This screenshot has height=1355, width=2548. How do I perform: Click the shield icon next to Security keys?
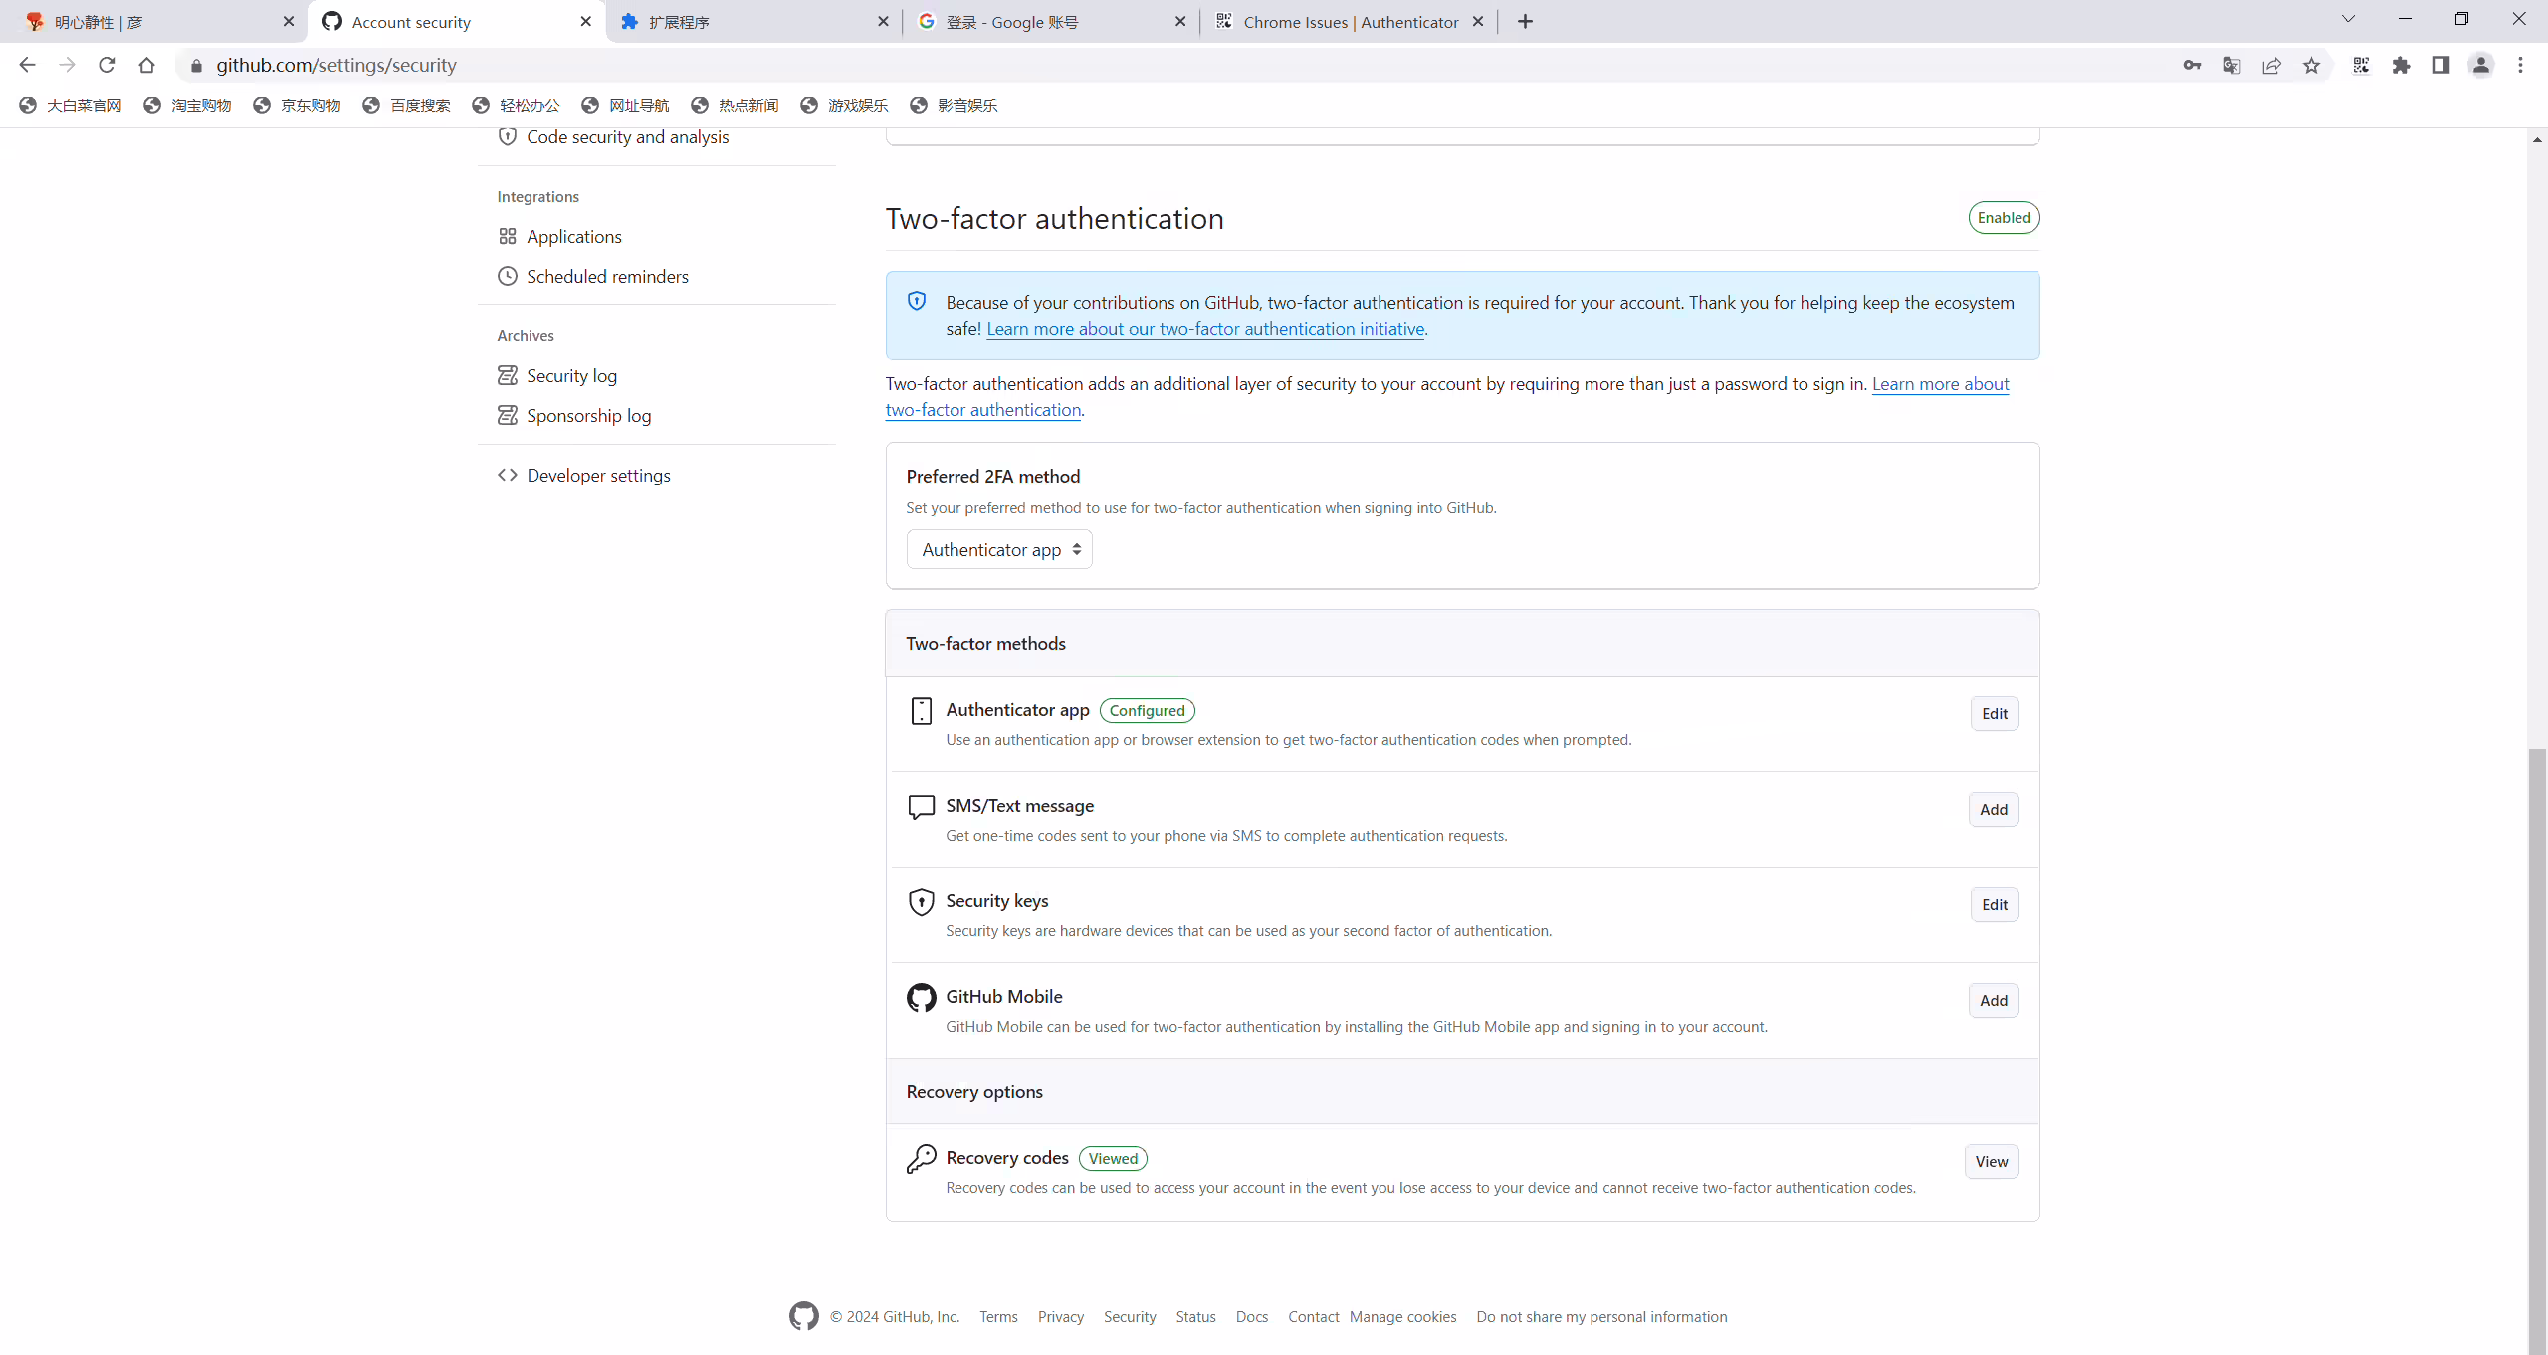pyautogui.click(x=921, y=901)
